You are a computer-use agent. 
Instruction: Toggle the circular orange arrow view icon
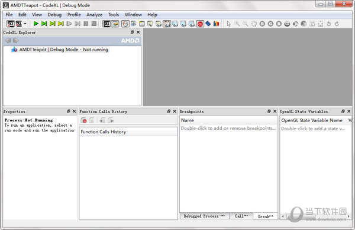pyautogui.click(x=125, y=24)
